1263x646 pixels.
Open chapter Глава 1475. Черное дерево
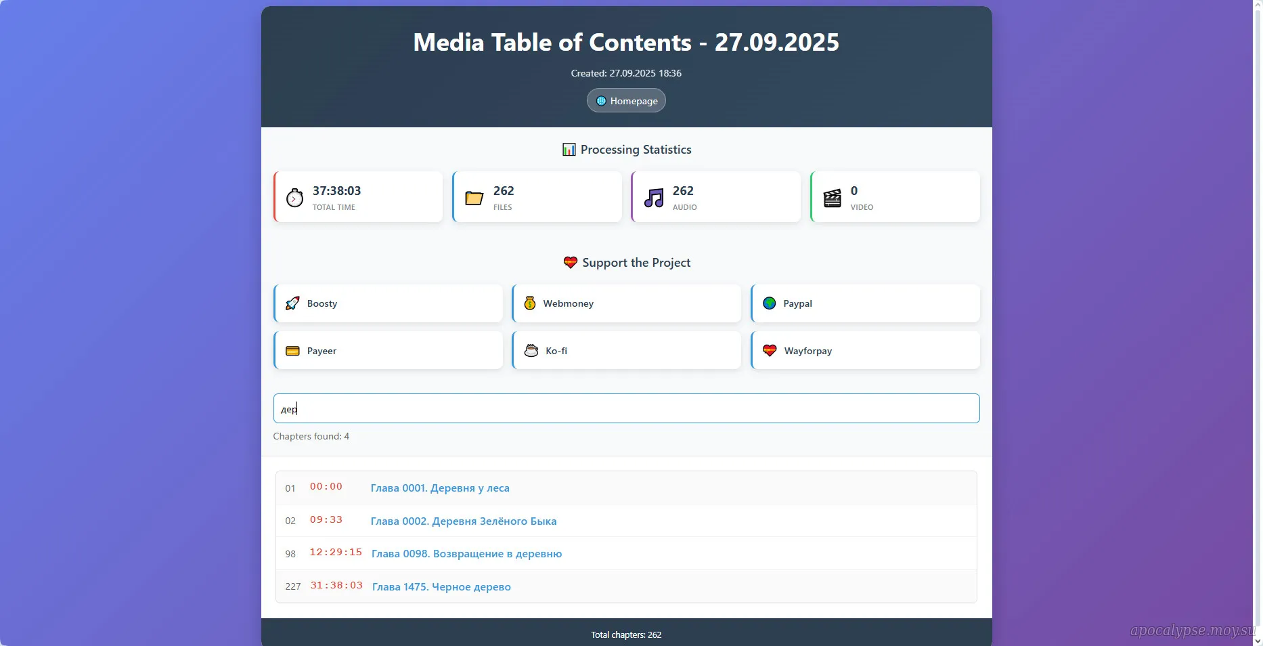click(441, 587)
